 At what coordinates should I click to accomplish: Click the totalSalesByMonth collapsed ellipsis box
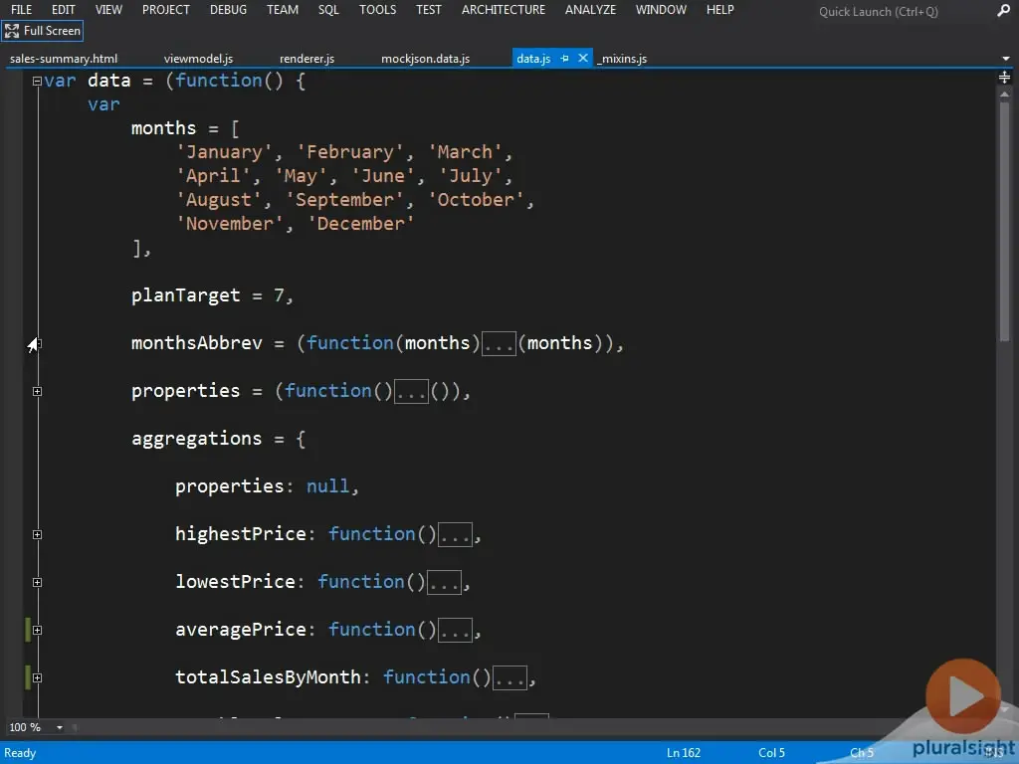click(509, 678)
